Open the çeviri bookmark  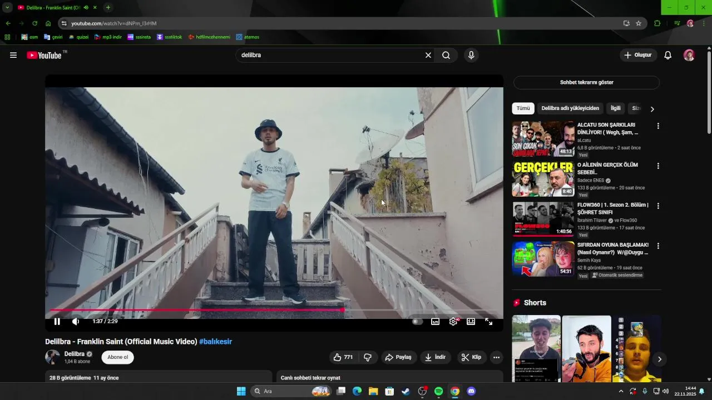coord(54,37)
